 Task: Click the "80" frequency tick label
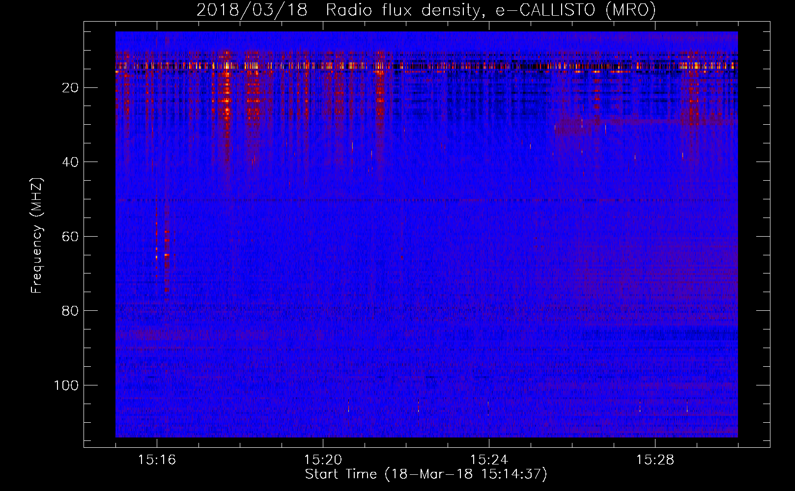70,311
